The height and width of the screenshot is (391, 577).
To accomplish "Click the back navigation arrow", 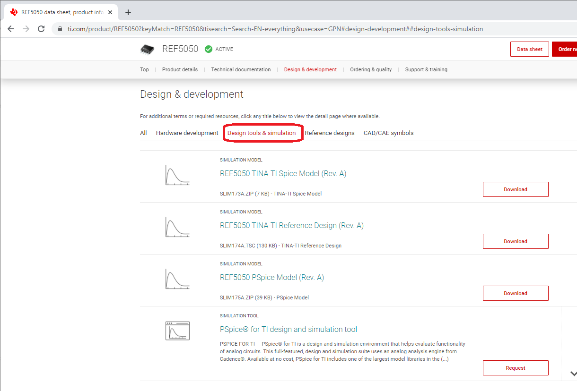I will [11, 29].
